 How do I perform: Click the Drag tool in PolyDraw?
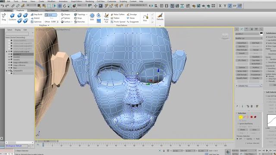click(x=4, y=17)
